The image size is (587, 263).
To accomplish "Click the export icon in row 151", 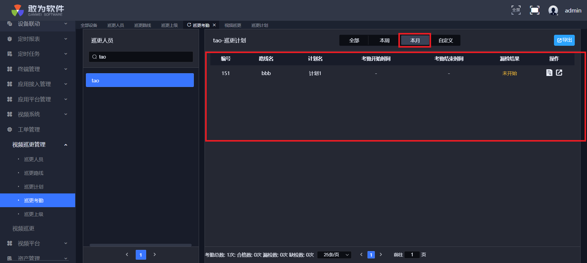I will coord(559,73).
